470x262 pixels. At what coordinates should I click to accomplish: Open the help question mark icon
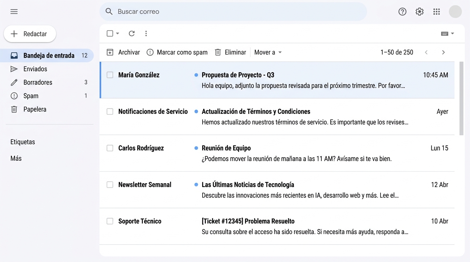tap(402, 12)
